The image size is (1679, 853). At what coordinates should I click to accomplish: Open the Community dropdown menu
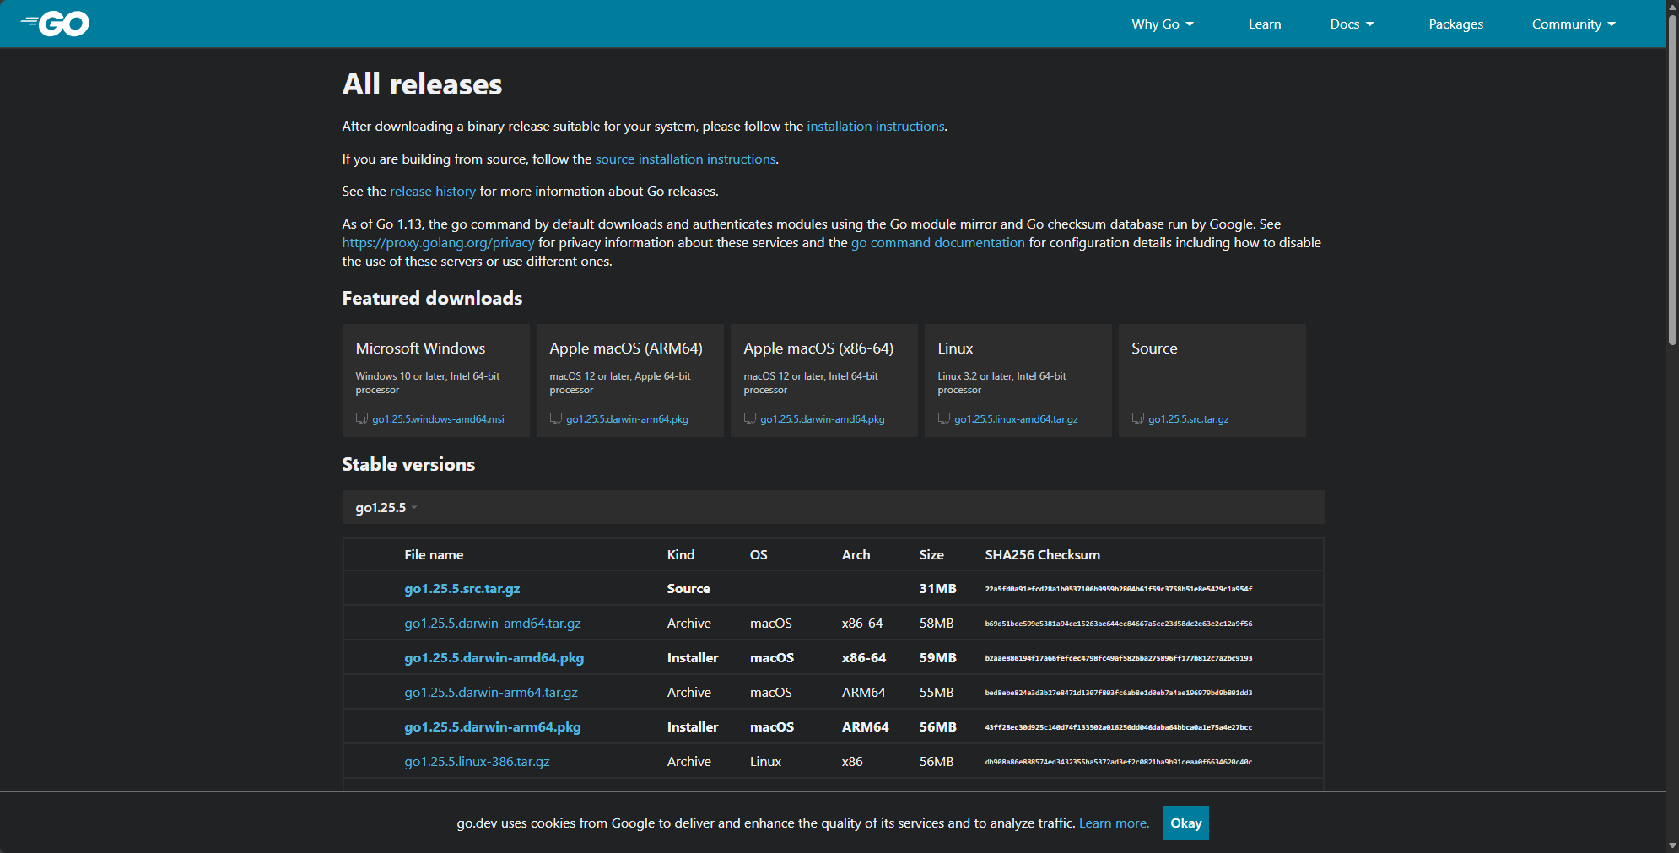coord(1574,24)
